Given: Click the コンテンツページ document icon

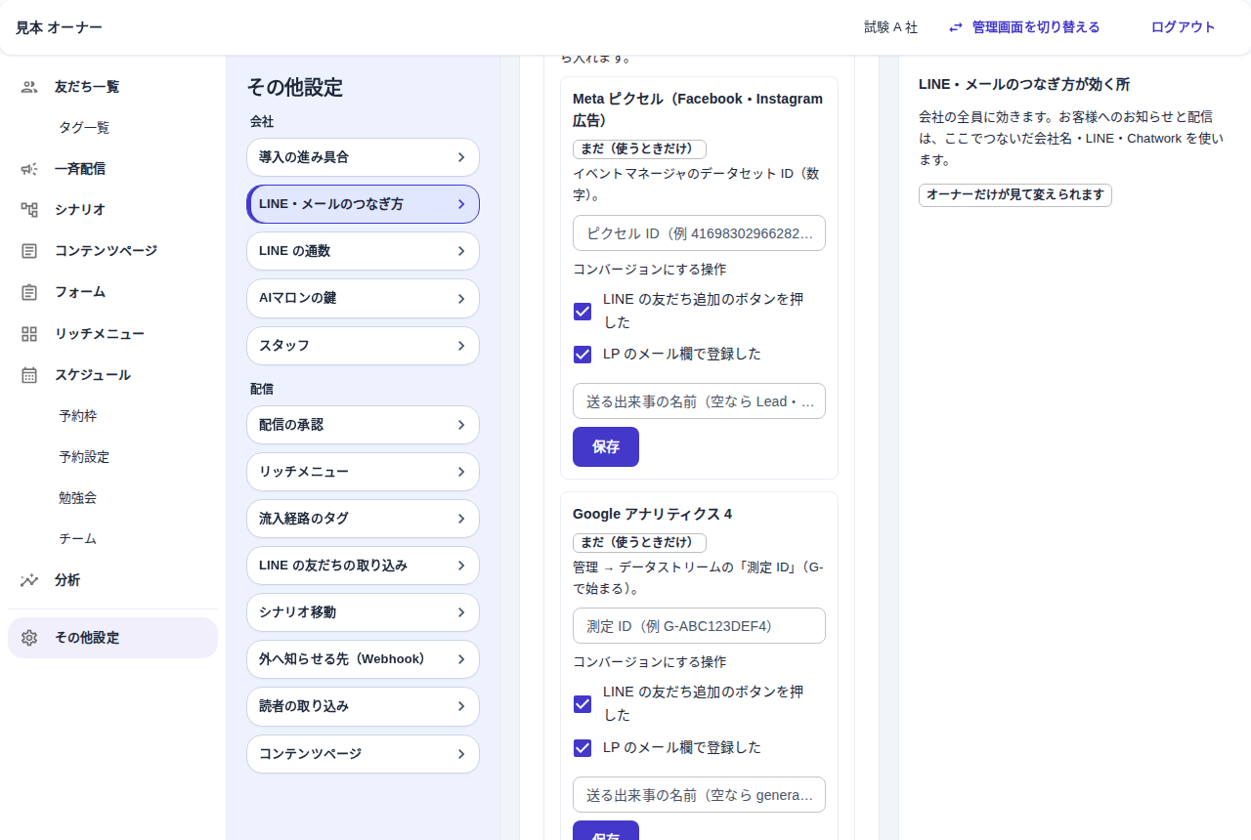Looking at the screenshot, I should [x=29, y=251].
